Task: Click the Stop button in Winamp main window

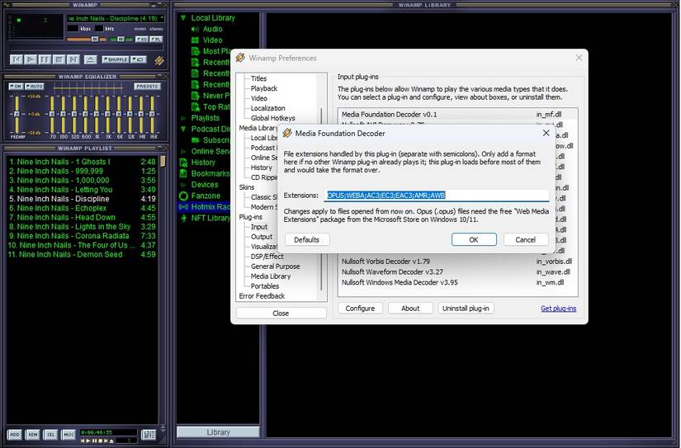Action: (59, 59)
